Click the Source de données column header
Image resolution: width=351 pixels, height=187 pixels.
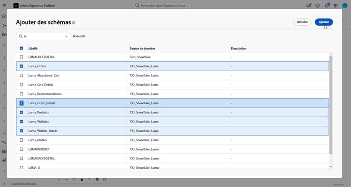pos(142,48)
